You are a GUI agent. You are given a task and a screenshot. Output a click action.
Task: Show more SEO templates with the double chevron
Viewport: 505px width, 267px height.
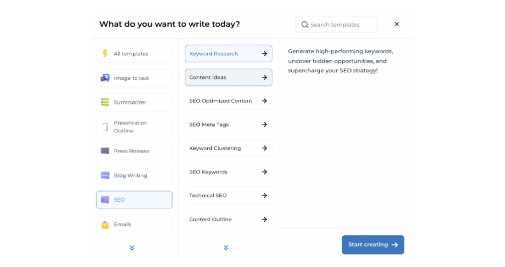[226, 248]
